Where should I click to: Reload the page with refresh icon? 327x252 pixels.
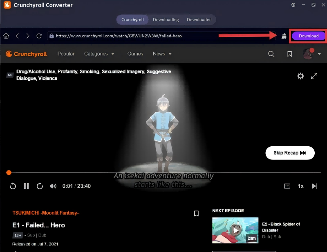(39, 36)
